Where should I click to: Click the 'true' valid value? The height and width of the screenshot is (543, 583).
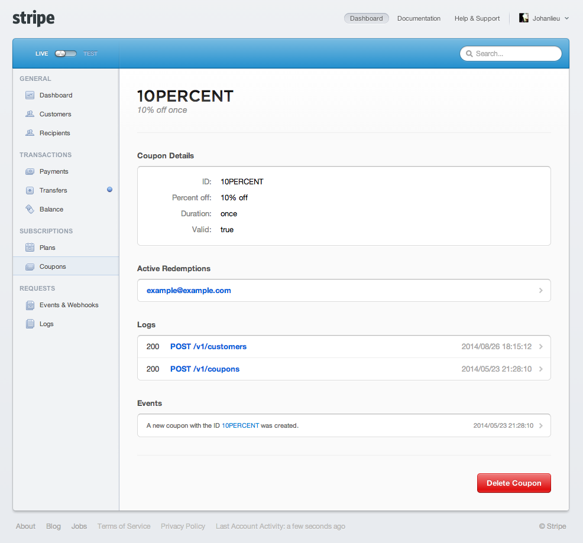point(227,230)
